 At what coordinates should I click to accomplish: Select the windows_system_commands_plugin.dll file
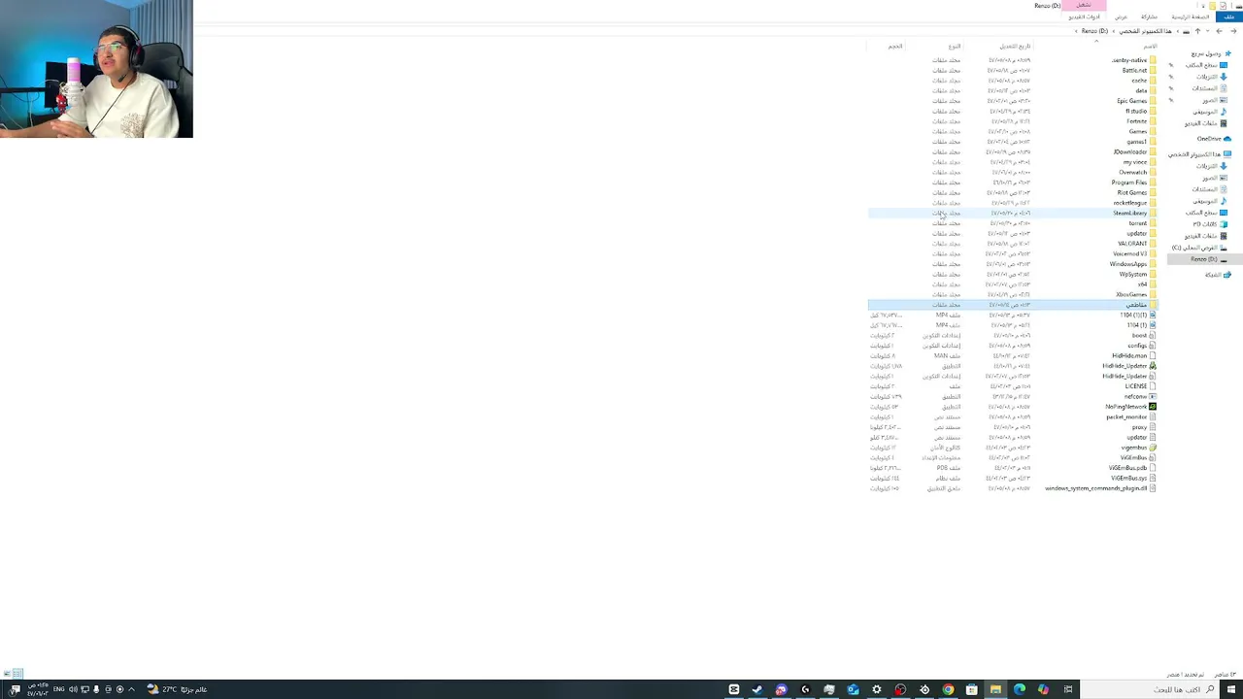point(1096,488)
